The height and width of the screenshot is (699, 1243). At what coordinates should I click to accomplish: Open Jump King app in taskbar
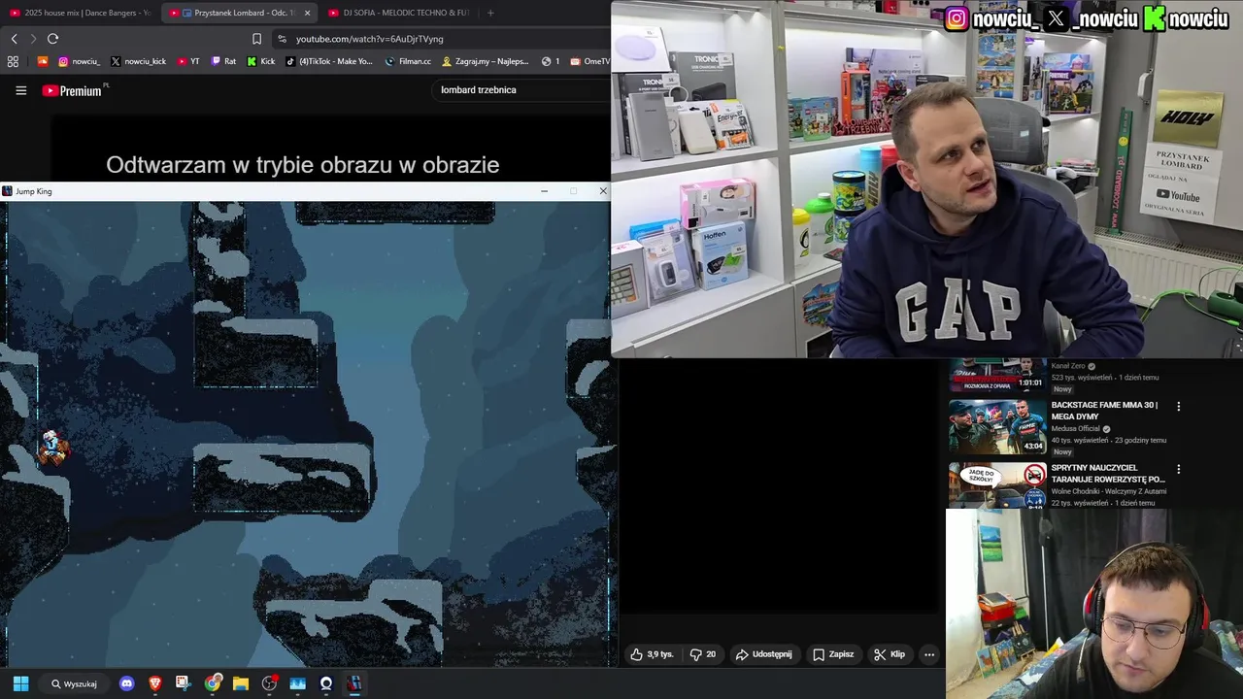[354, 683]
